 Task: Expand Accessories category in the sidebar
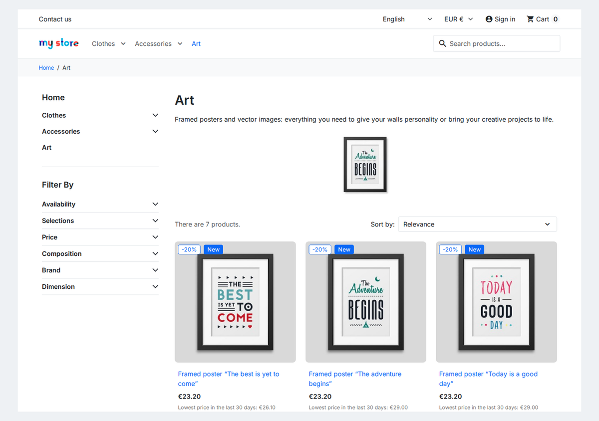[x=155, y=131]
